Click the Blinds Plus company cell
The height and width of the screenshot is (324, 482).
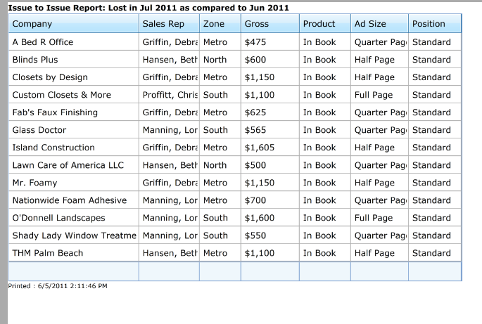pos(35,60)
